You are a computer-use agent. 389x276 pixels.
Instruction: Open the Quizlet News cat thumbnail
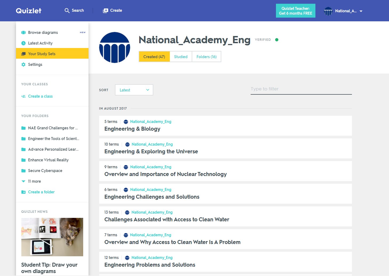pos(52,237)
